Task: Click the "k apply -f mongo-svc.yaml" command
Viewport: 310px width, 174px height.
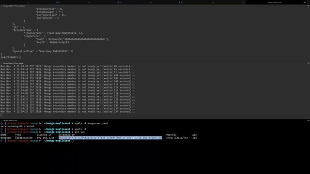Action: (x=90, y=123)
